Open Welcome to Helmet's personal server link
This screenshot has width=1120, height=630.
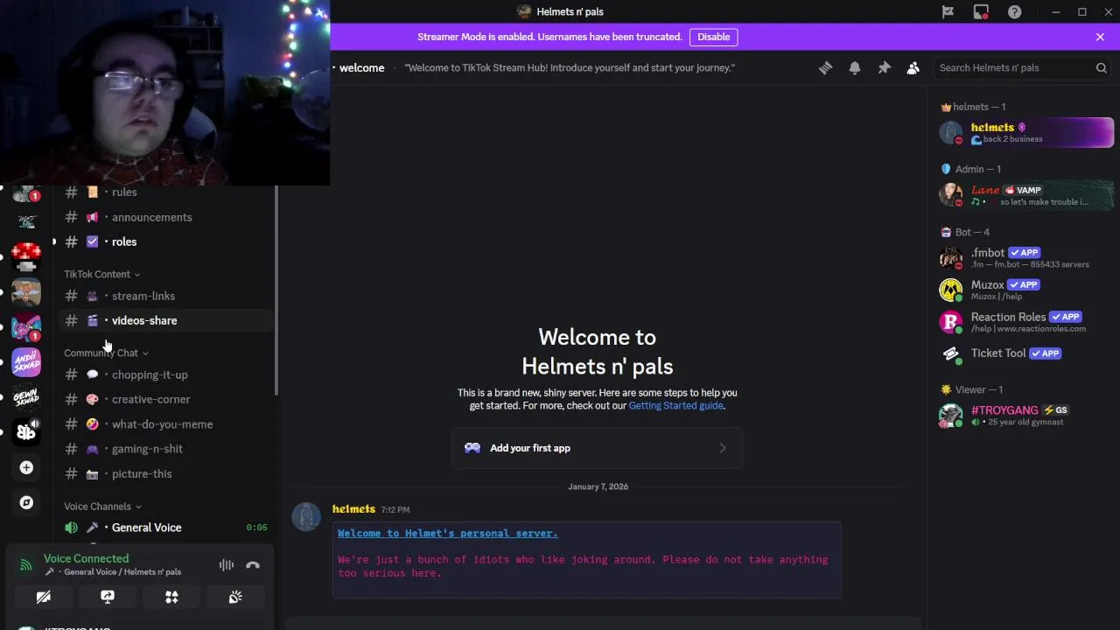coord(447,533)
